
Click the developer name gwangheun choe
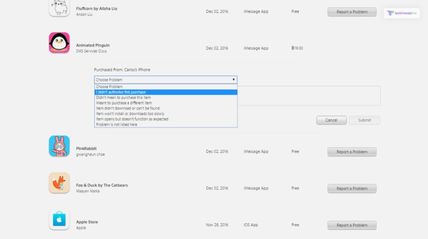pyautogui.click(x=91, y=154)
